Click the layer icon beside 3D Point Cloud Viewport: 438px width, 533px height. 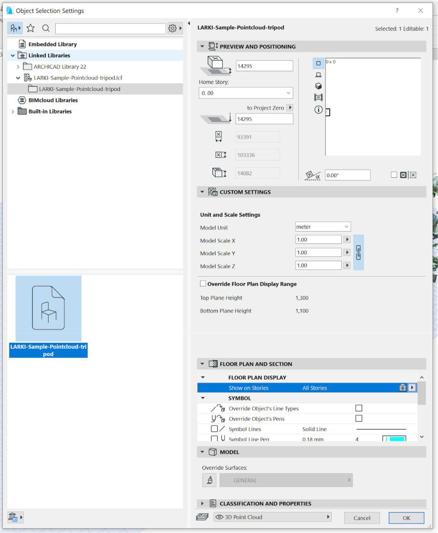pos(202,517)
